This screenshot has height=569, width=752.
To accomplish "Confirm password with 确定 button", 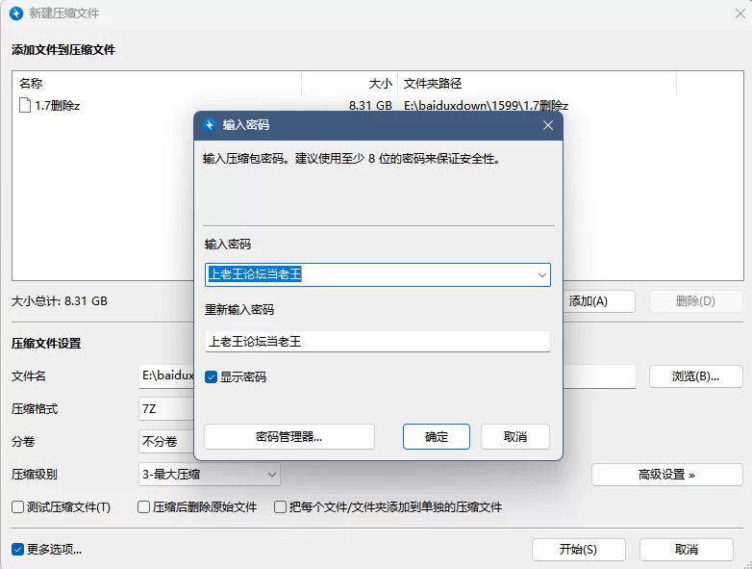I will [437, 436].
